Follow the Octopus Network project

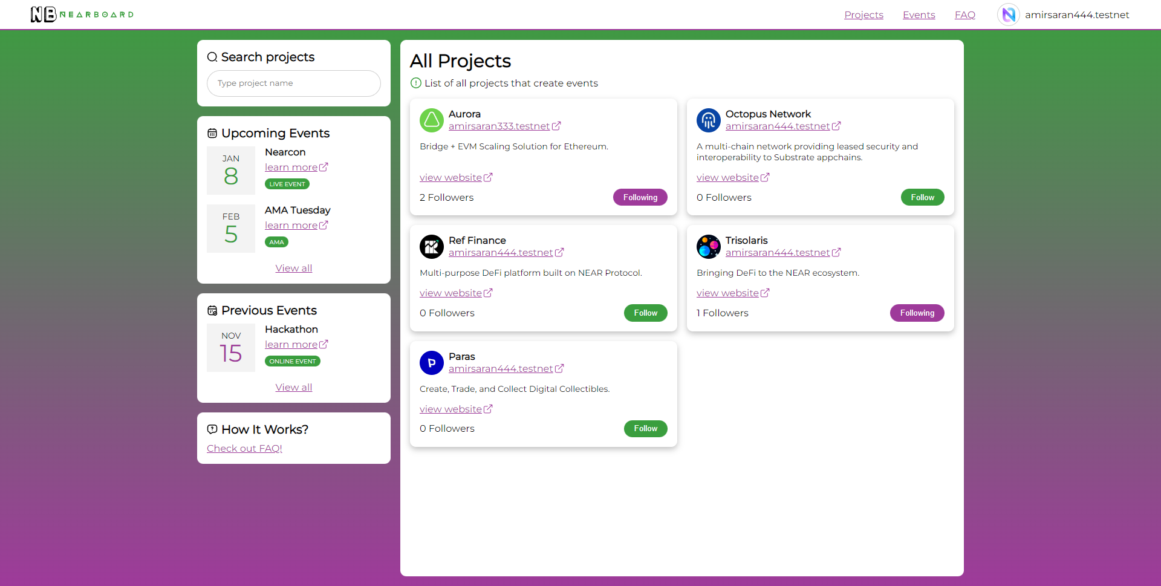923,197
